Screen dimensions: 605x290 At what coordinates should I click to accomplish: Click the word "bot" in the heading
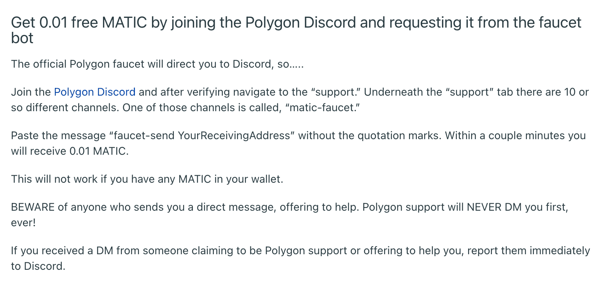22,38
